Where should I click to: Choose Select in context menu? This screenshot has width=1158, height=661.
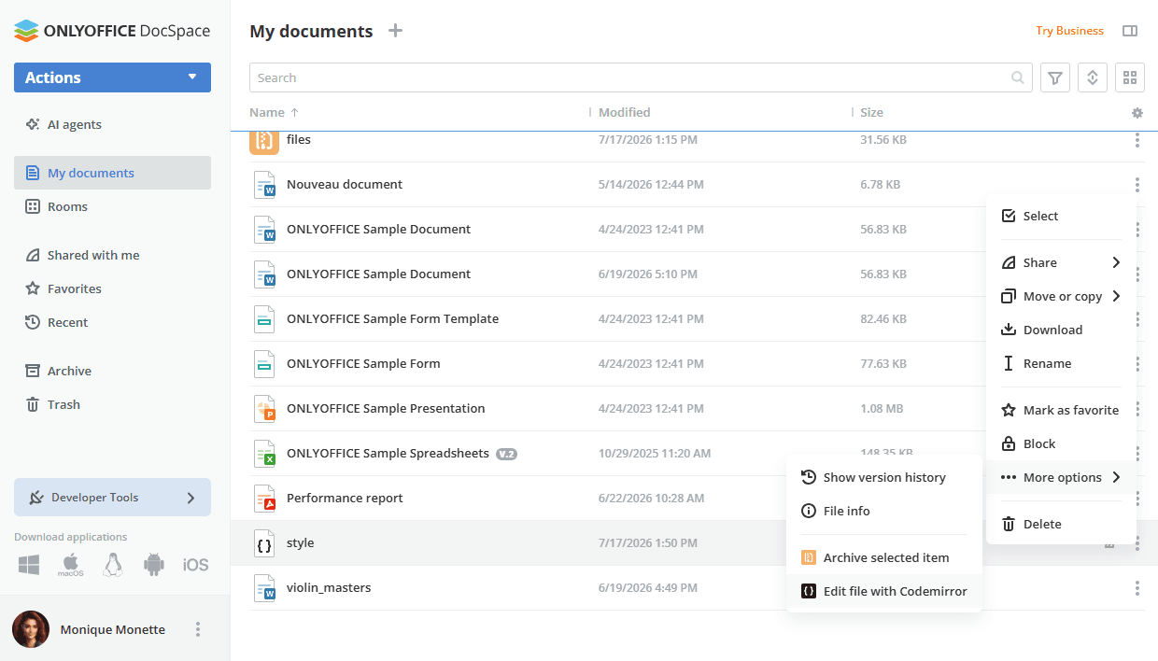point(1061,216)
